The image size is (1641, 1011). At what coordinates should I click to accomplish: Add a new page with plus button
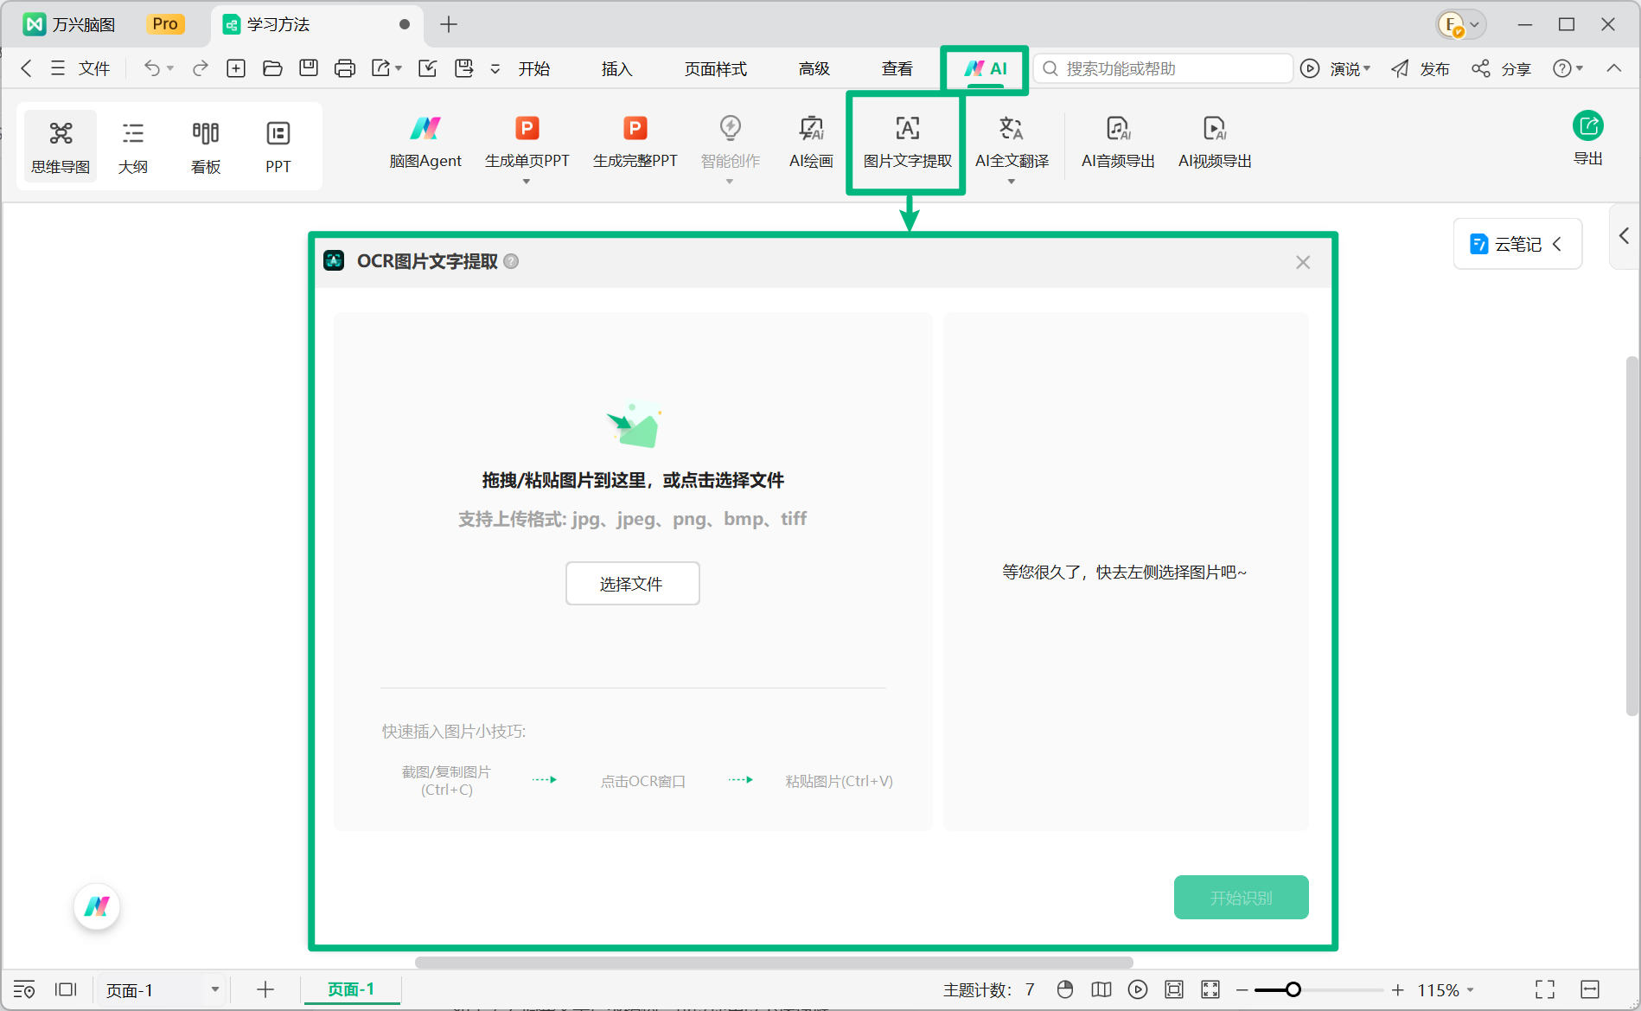[x=265, y=989]
